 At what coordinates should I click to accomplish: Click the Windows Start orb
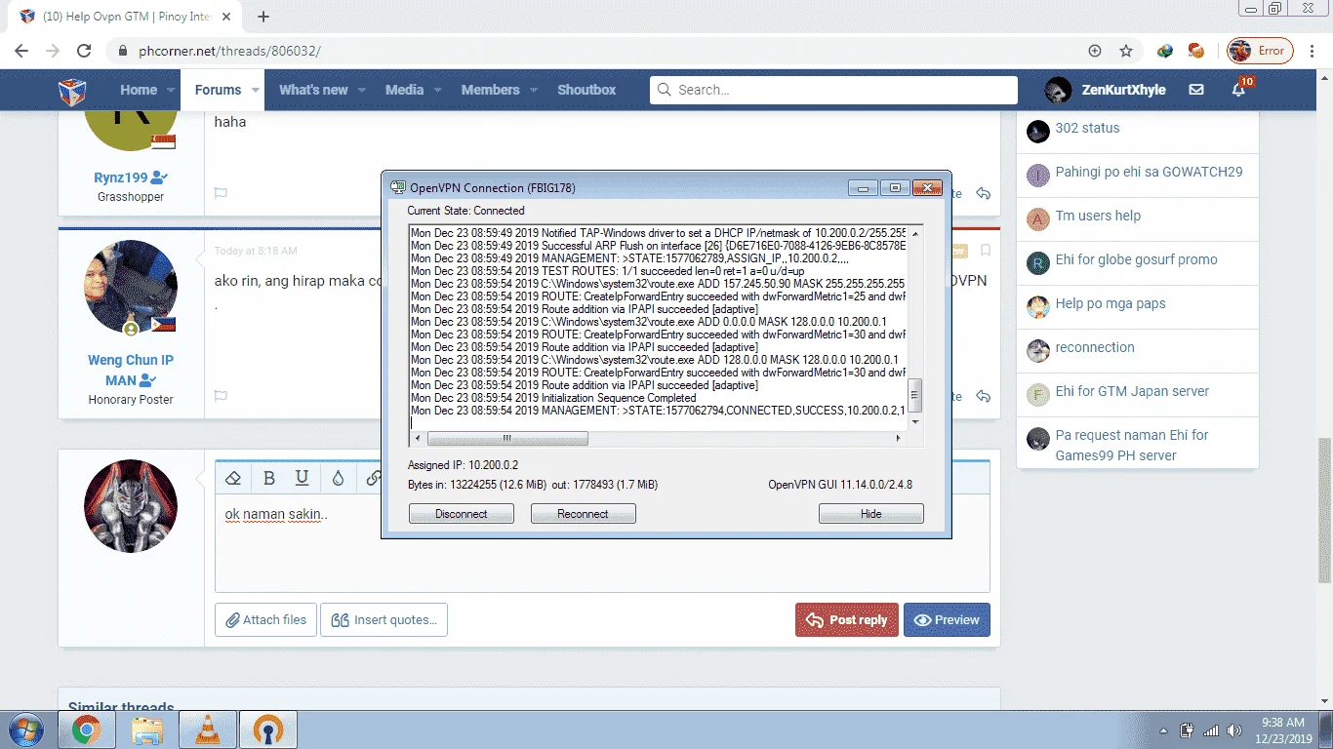(26, 729)
